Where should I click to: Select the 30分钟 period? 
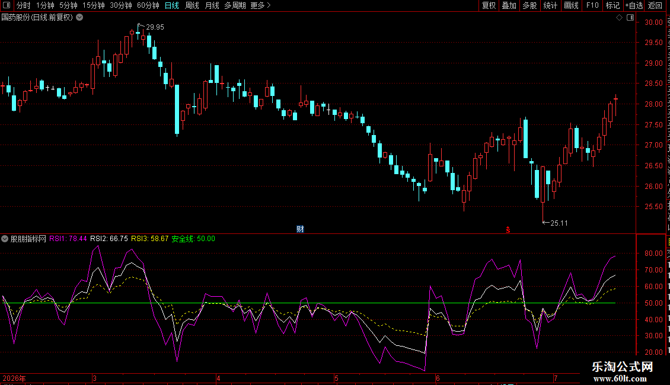(120, 5)
